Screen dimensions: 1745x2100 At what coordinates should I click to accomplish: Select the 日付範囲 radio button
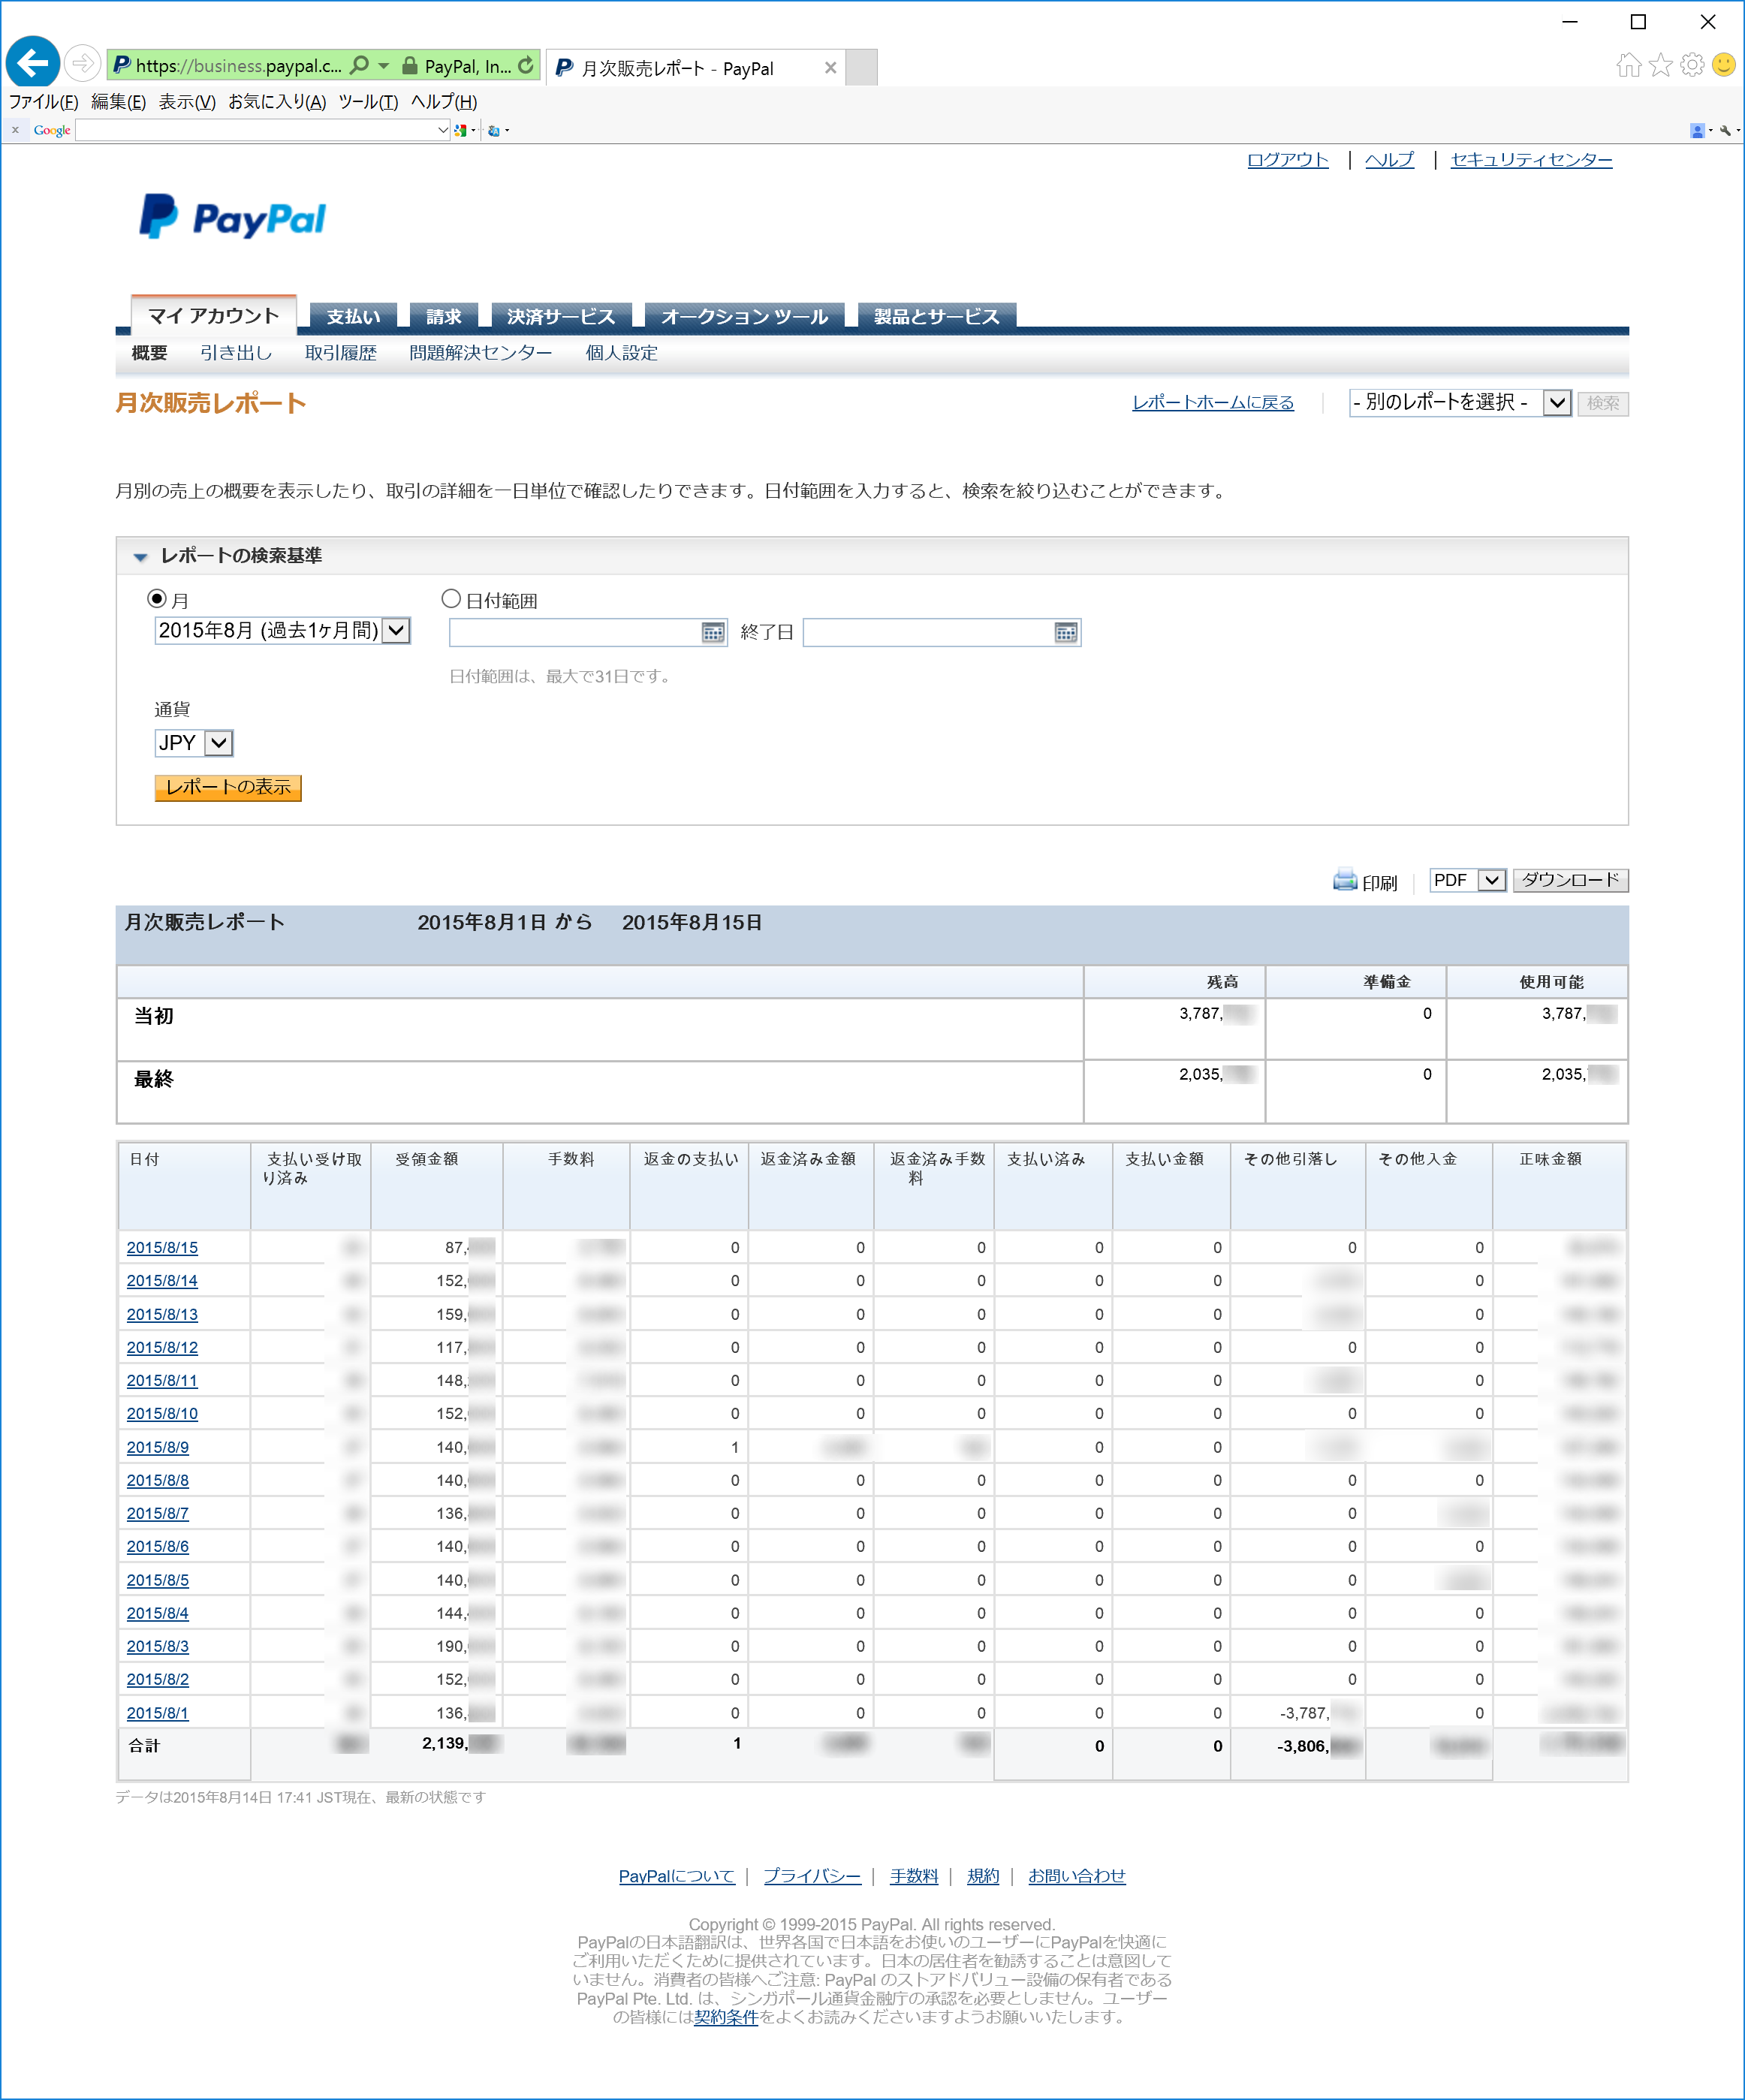pos(451,599)
